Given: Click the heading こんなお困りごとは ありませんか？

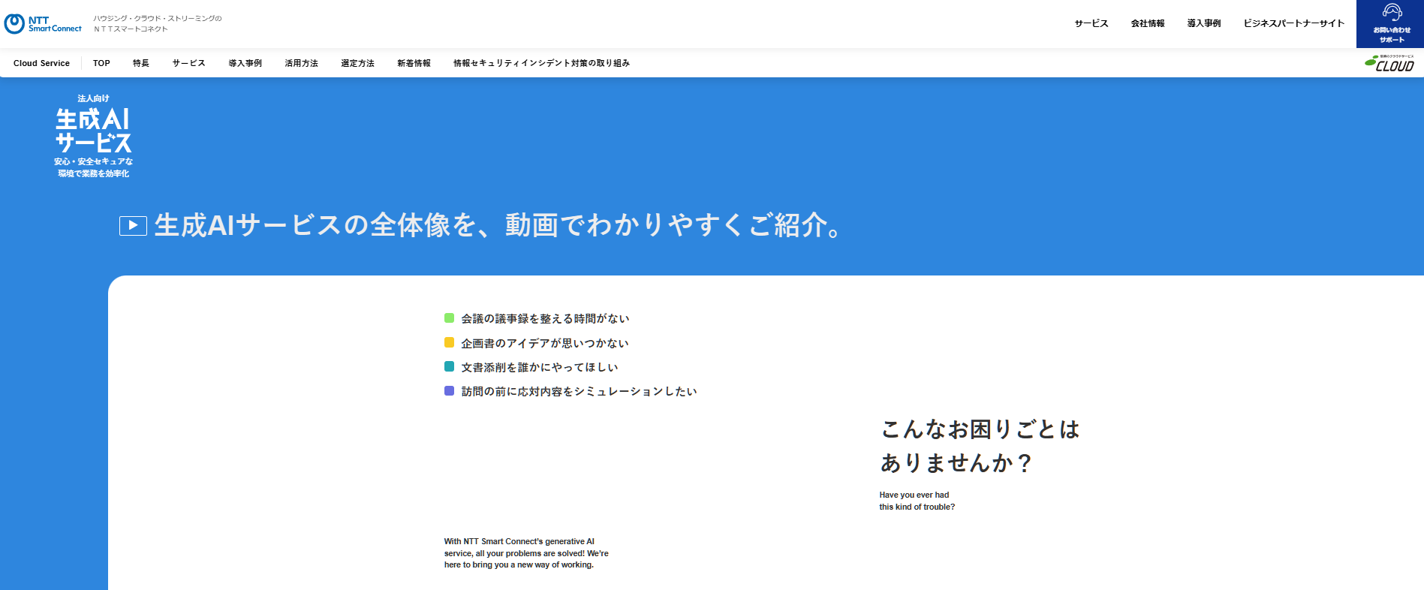Looking at the screenshot, I should click(x=980, y=446).
